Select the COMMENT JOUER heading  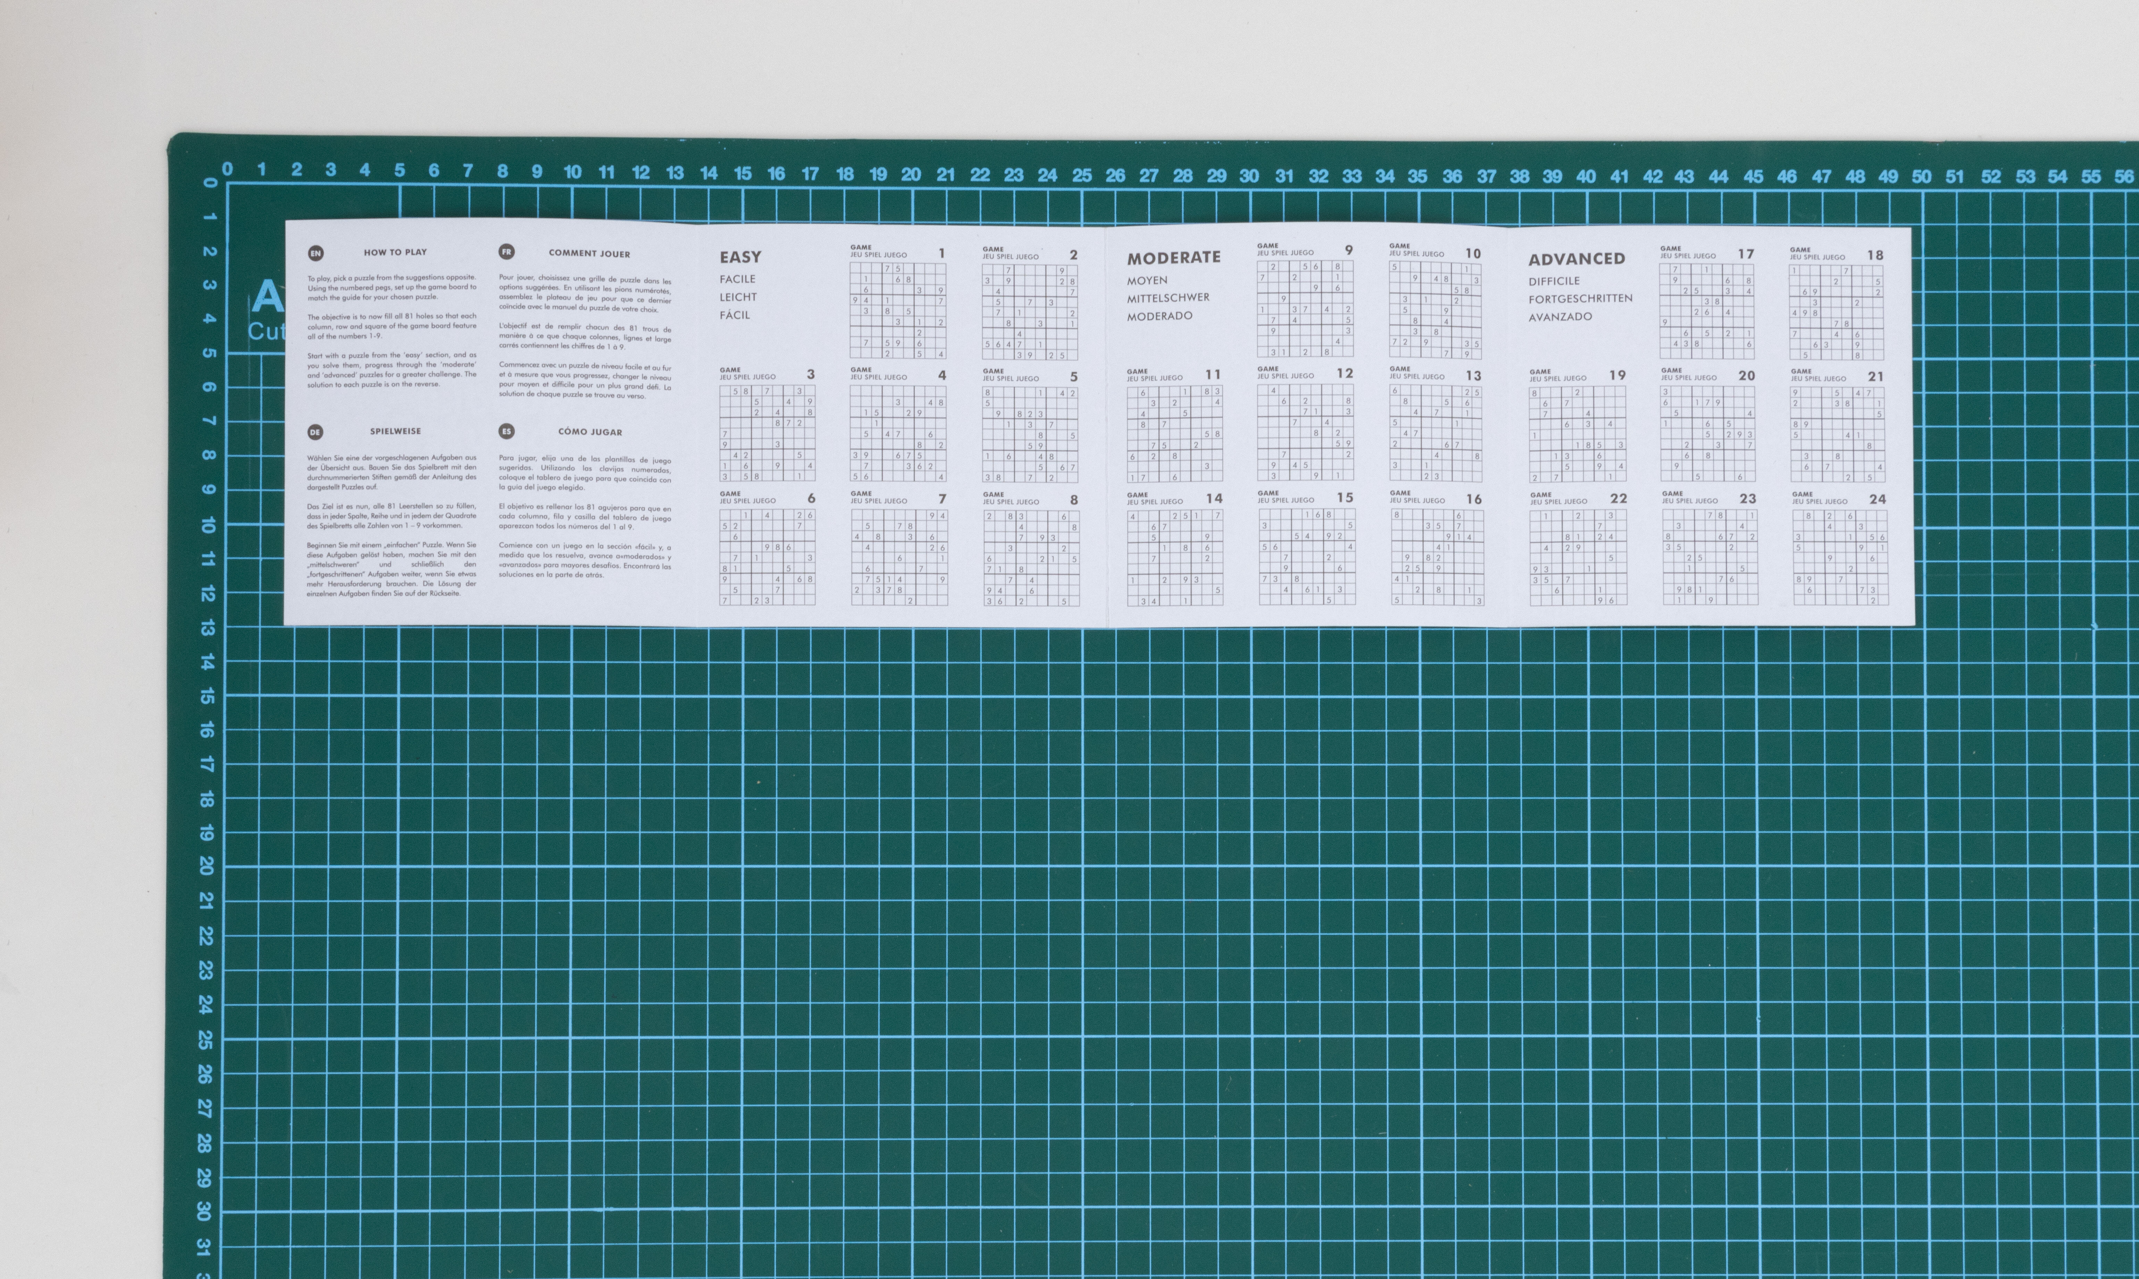(590, 253)
